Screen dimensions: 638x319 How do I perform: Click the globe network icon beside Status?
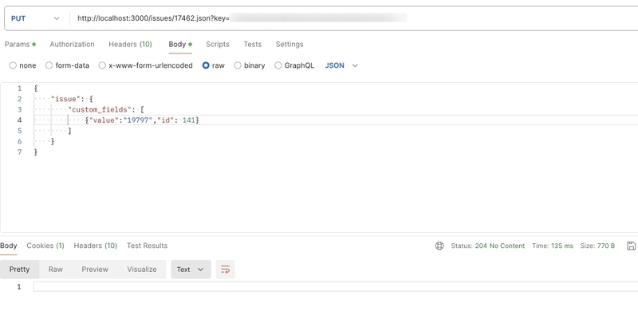(x=439, y=246)
